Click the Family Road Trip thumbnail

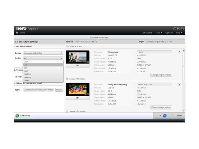(x=77, y=89)
